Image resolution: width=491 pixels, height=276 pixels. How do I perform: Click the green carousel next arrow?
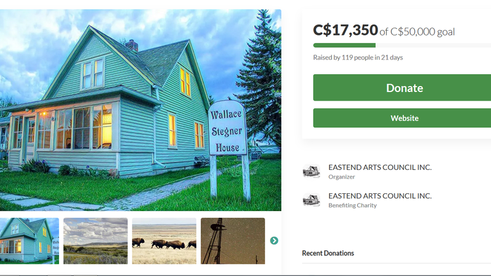274,240
